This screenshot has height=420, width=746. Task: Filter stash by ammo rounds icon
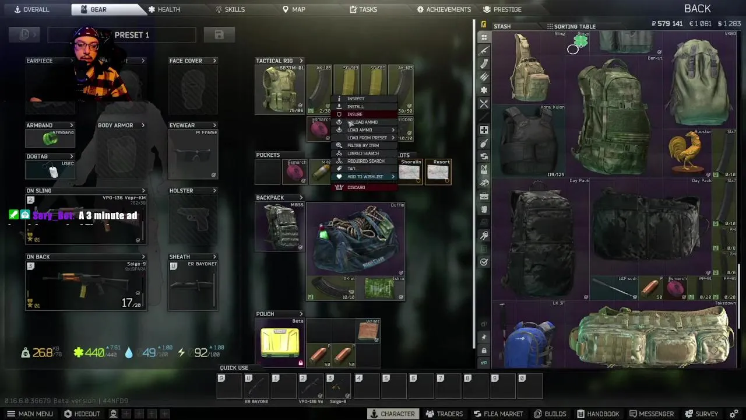coord(484,77)
